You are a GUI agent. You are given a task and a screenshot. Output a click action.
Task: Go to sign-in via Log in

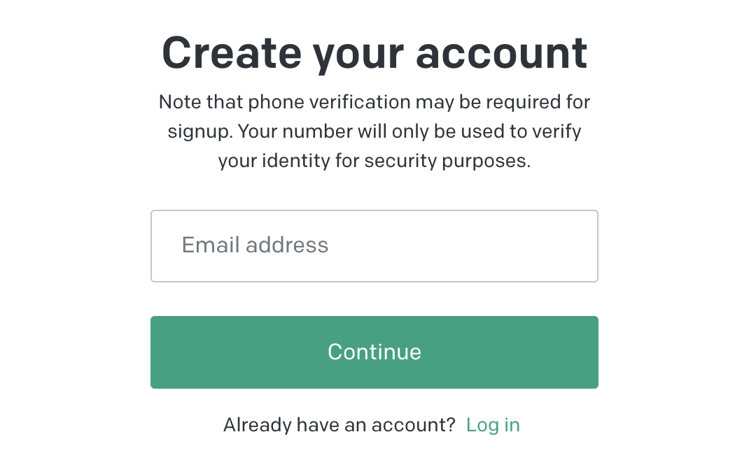click(x=493, y=425)
